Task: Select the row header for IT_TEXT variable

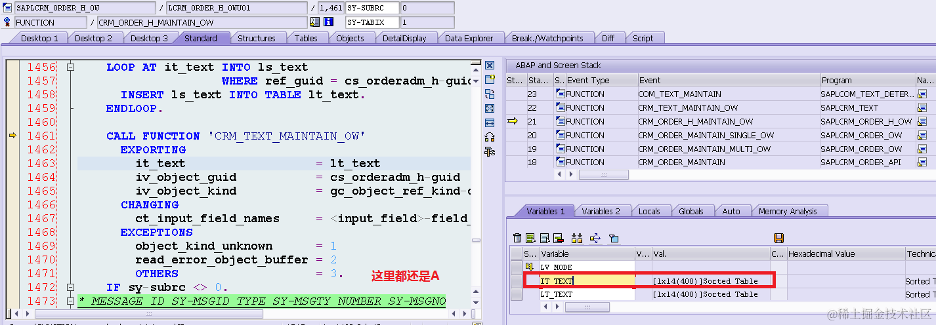Action: pyautogui.click(x=517, y=281)
